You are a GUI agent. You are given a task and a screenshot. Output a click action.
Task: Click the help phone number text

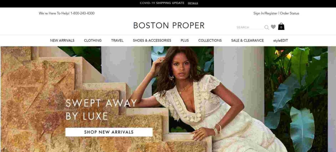point(82,13)
